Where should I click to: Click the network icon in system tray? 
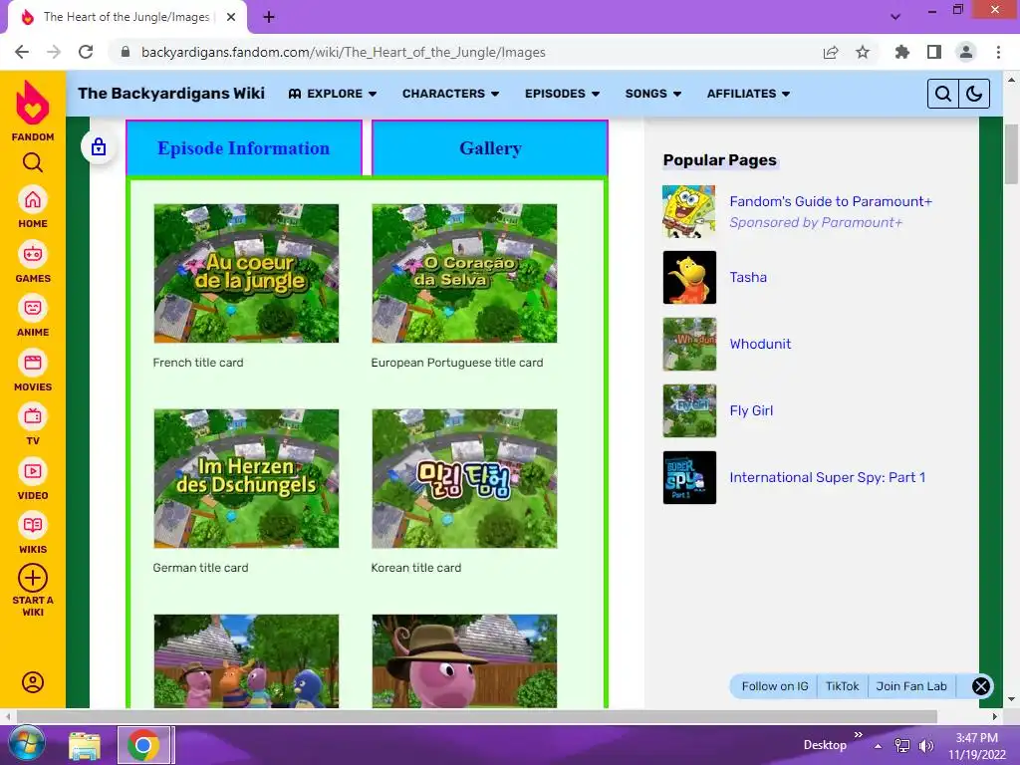click(902, 745)
